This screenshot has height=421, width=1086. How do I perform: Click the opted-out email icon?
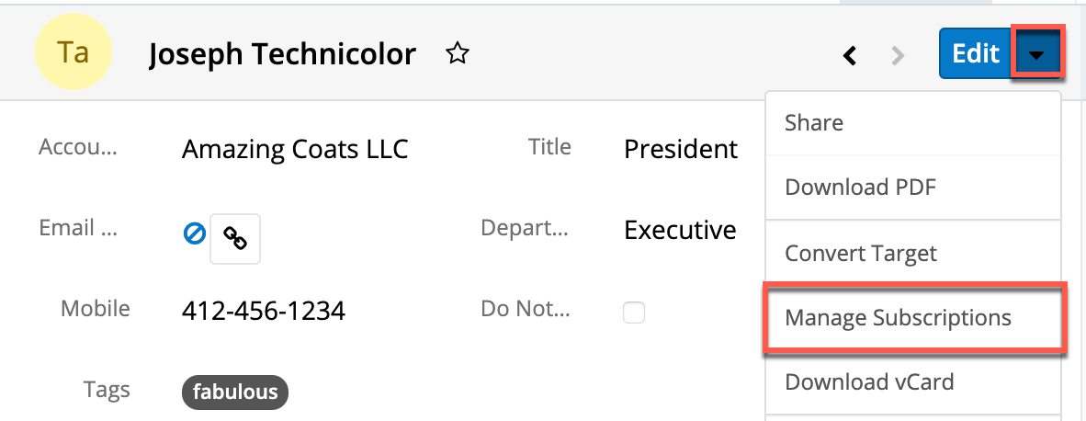(194, 235)
